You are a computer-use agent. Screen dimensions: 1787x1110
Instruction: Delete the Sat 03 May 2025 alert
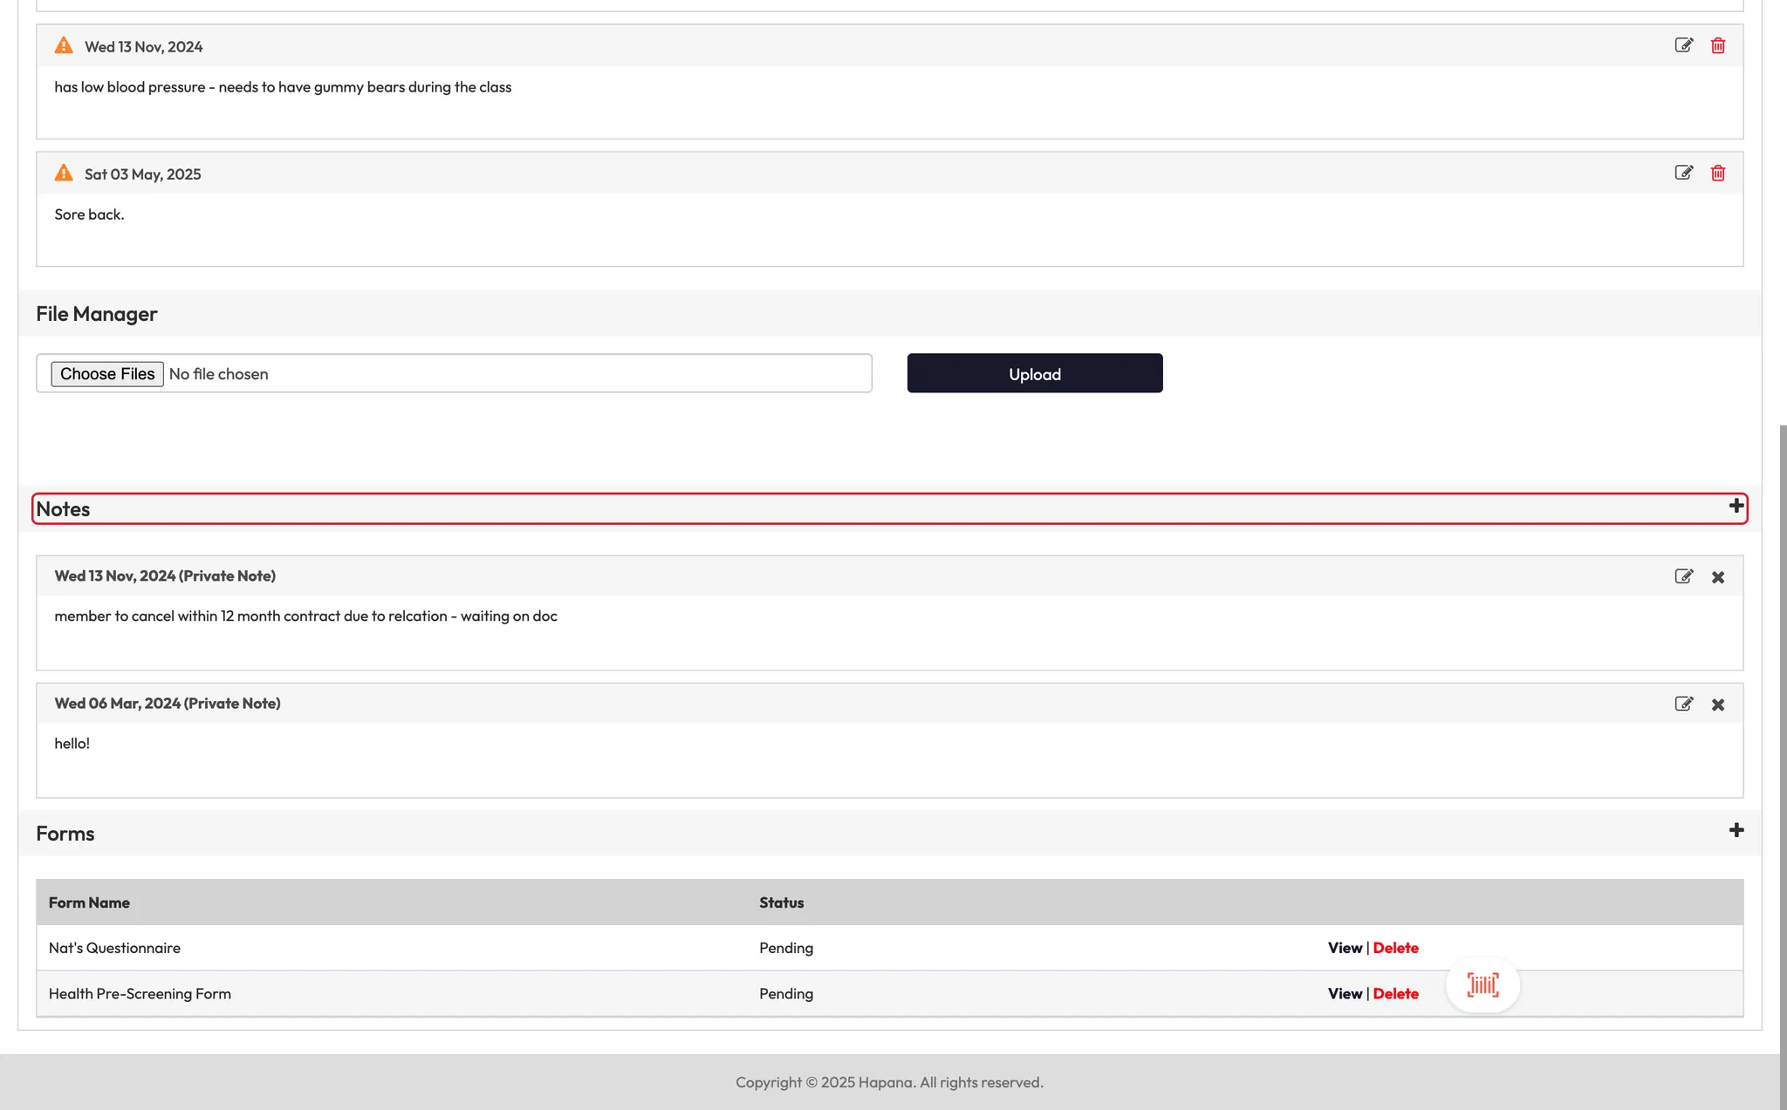[1717, 173]
